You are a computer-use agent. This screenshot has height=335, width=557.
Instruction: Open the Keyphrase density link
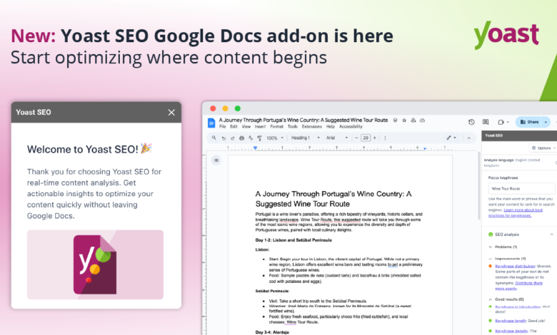[511, 331]
